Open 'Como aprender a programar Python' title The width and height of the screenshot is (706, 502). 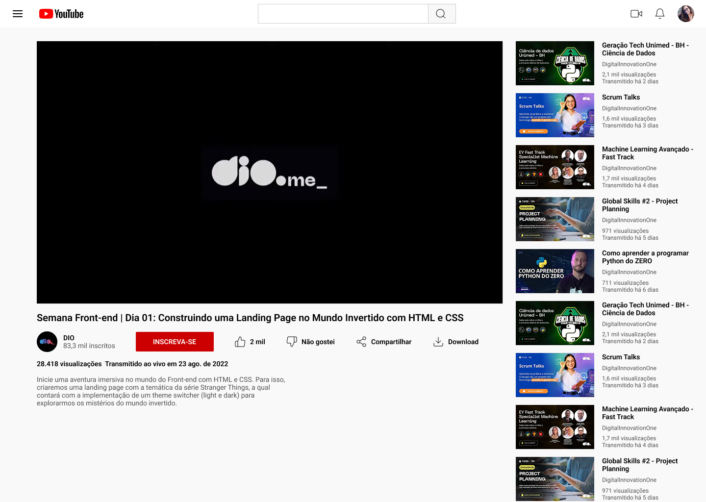[645, 257]
